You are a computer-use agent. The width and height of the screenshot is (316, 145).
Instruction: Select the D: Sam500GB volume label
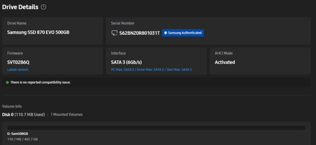coord(18,134)
